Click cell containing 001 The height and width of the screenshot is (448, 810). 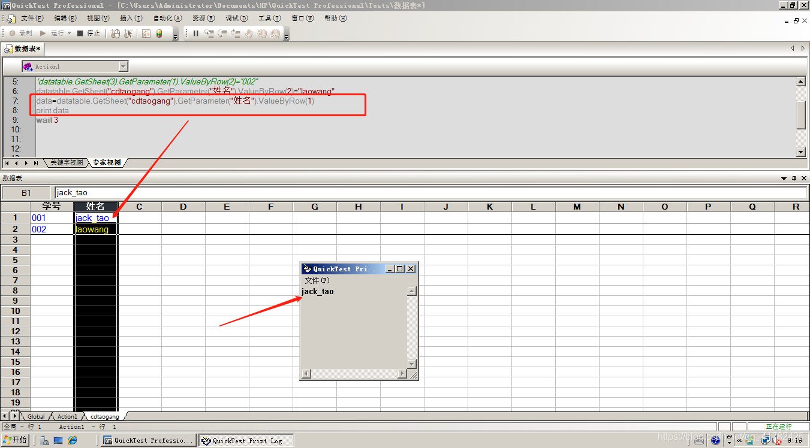52,218
